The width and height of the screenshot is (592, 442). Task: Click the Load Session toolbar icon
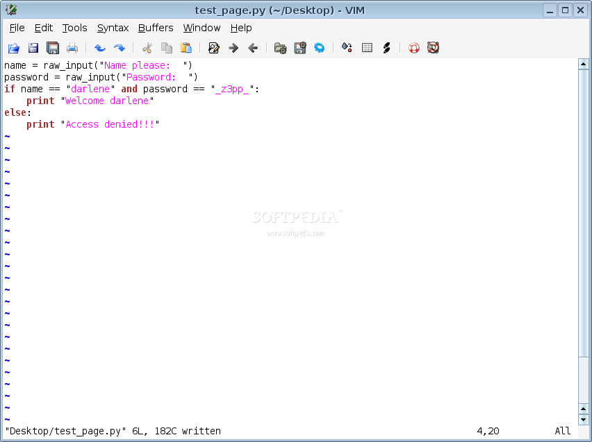click(x=281, y=48)
